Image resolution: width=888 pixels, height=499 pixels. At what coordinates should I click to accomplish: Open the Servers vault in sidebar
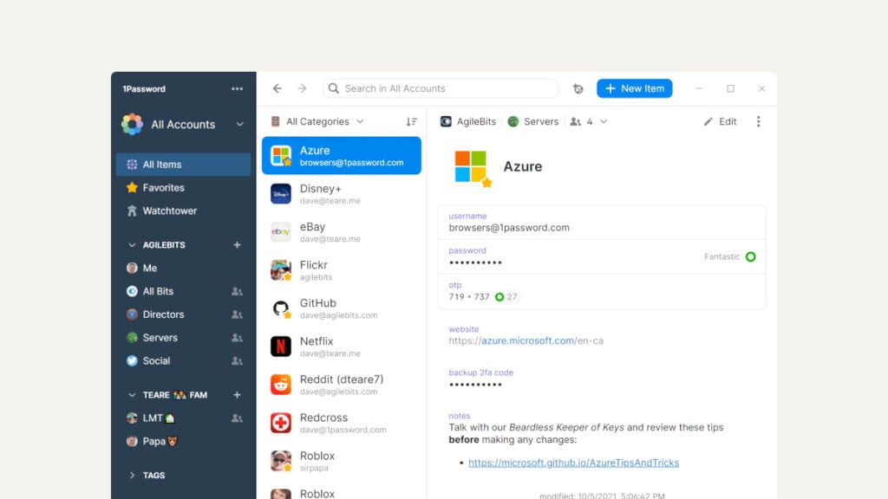point(184,338)
